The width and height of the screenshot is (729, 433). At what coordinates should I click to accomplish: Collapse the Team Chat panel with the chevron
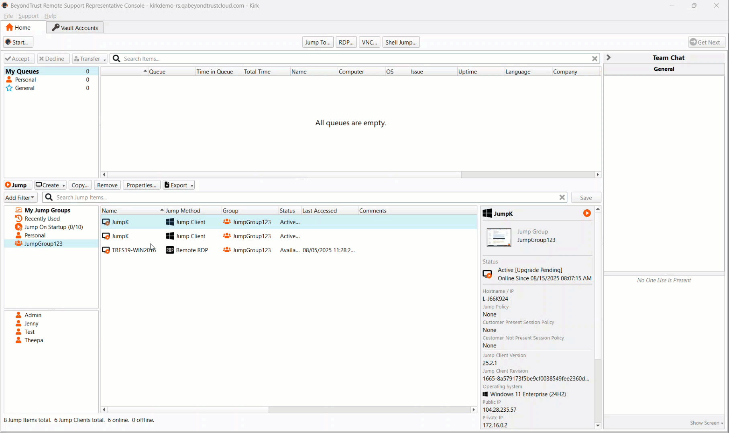coord(609,57)
